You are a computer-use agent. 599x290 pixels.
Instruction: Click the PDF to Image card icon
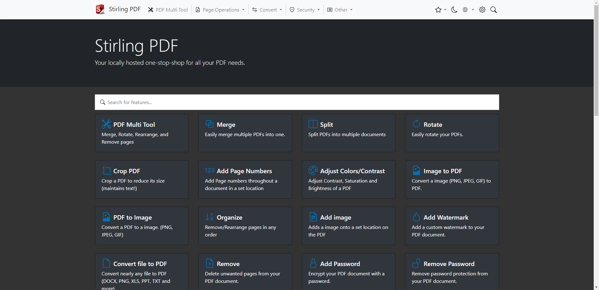(106, 217)
